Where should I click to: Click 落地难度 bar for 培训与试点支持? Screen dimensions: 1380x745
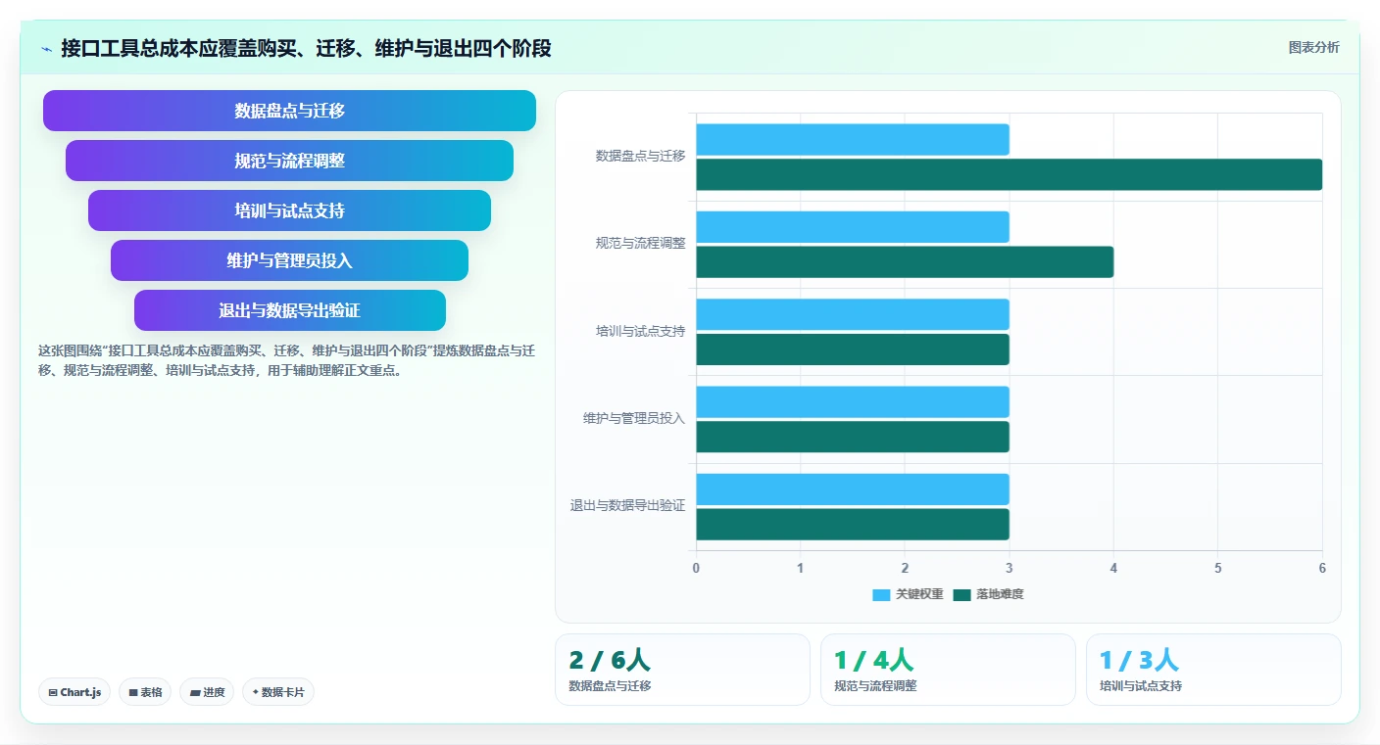(x=853, y=349)
